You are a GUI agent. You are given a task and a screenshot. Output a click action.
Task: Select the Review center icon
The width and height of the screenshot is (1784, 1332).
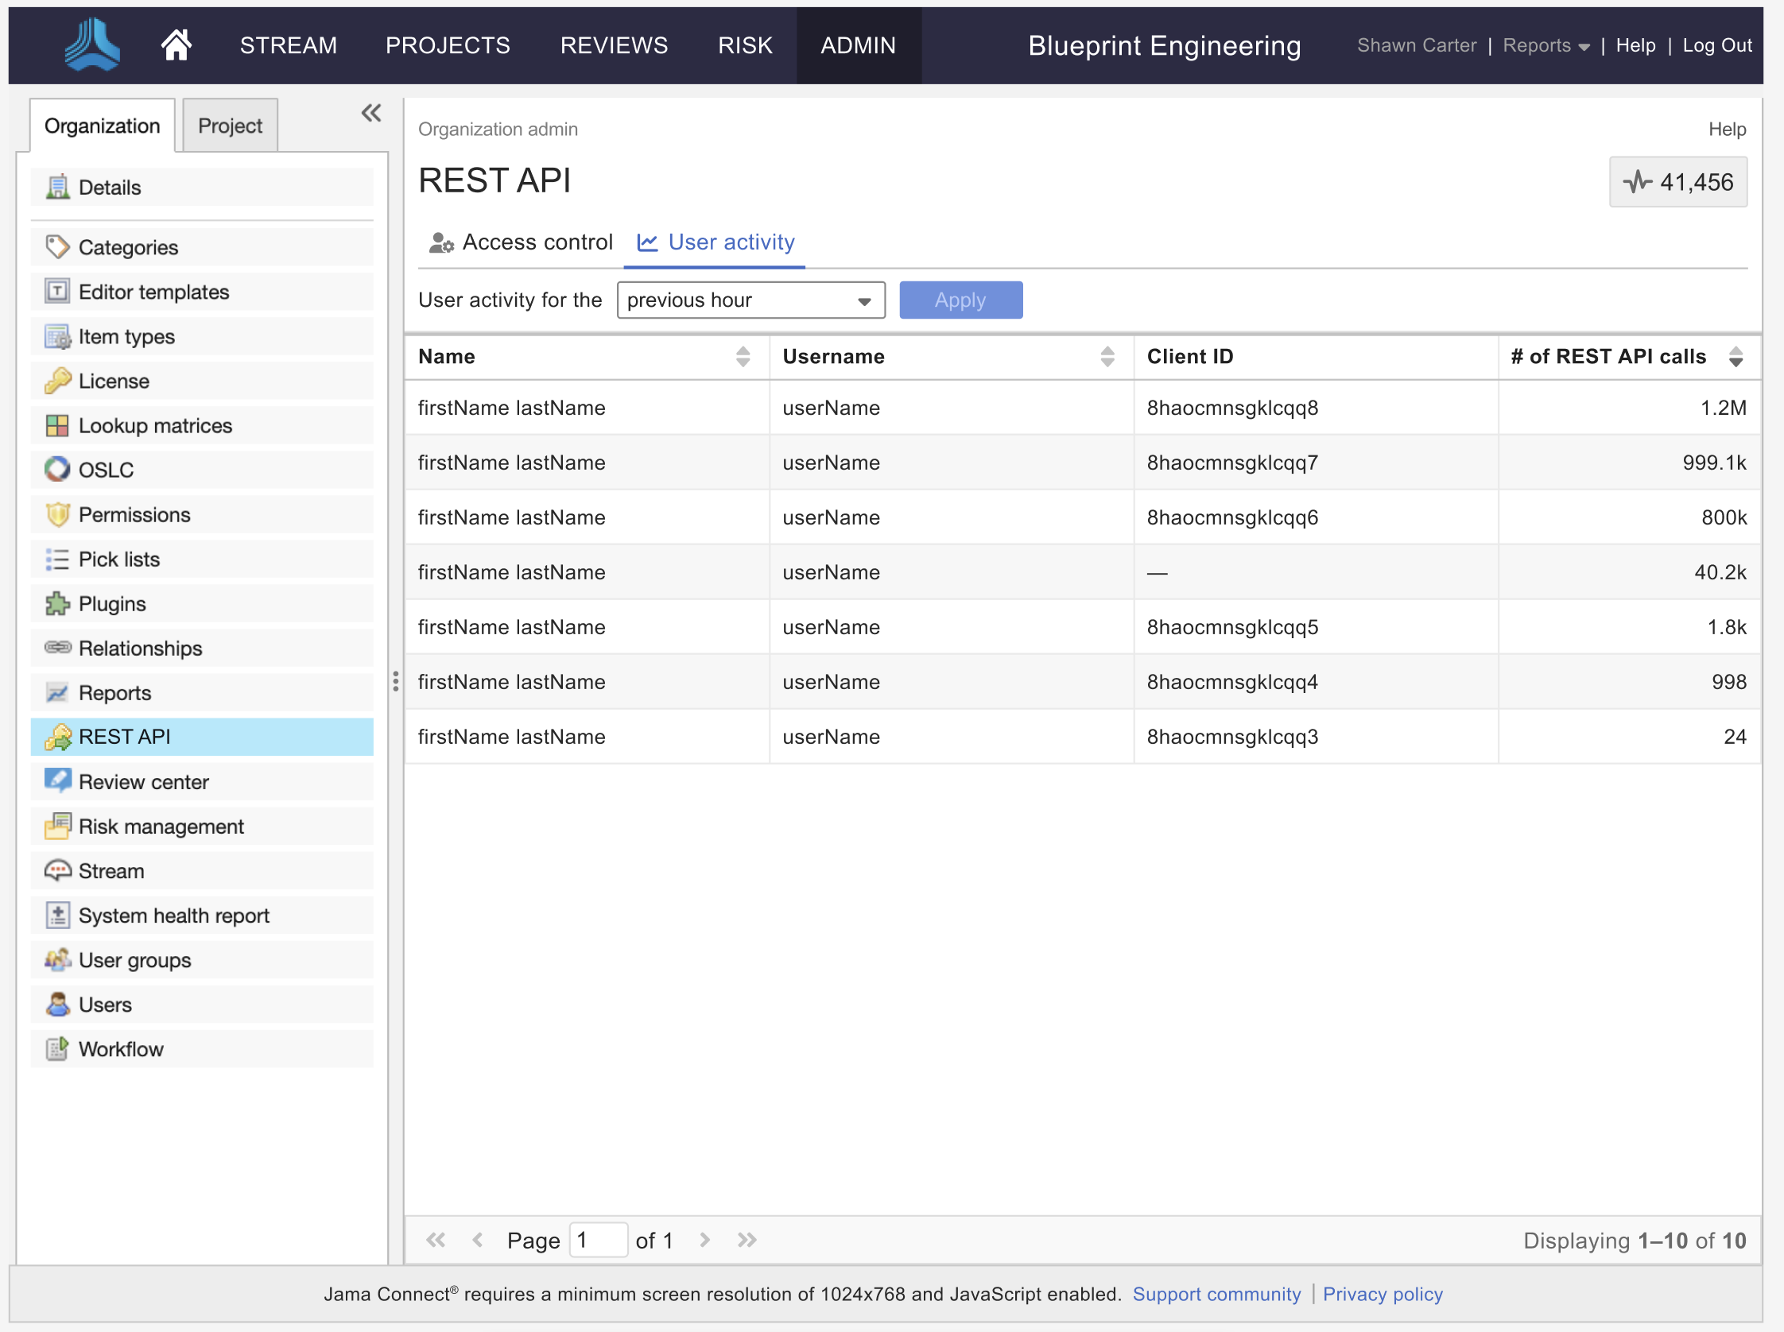point(57,781)
